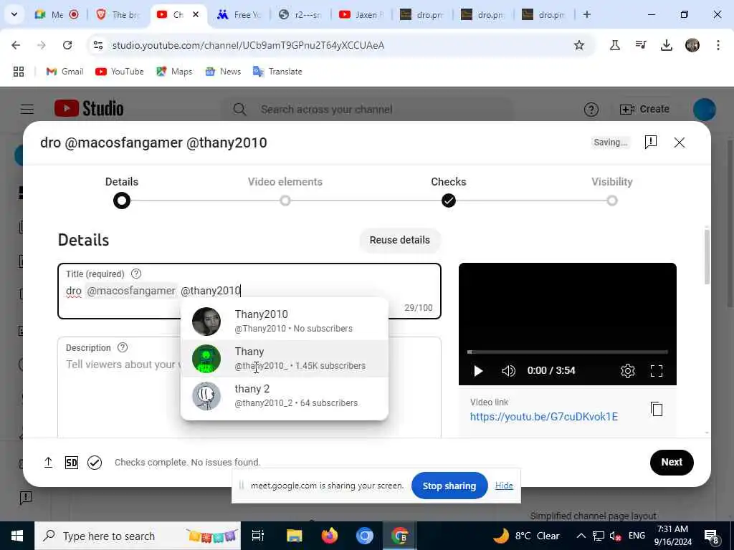The height and width of the screenshot is (550, 734).
Task: Bookmark this page with the star icon
Action: [579, 45]
